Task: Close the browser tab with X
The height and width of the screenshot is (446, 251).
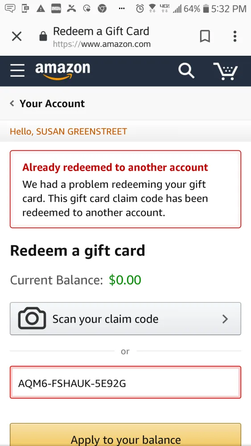Action: 17,37
